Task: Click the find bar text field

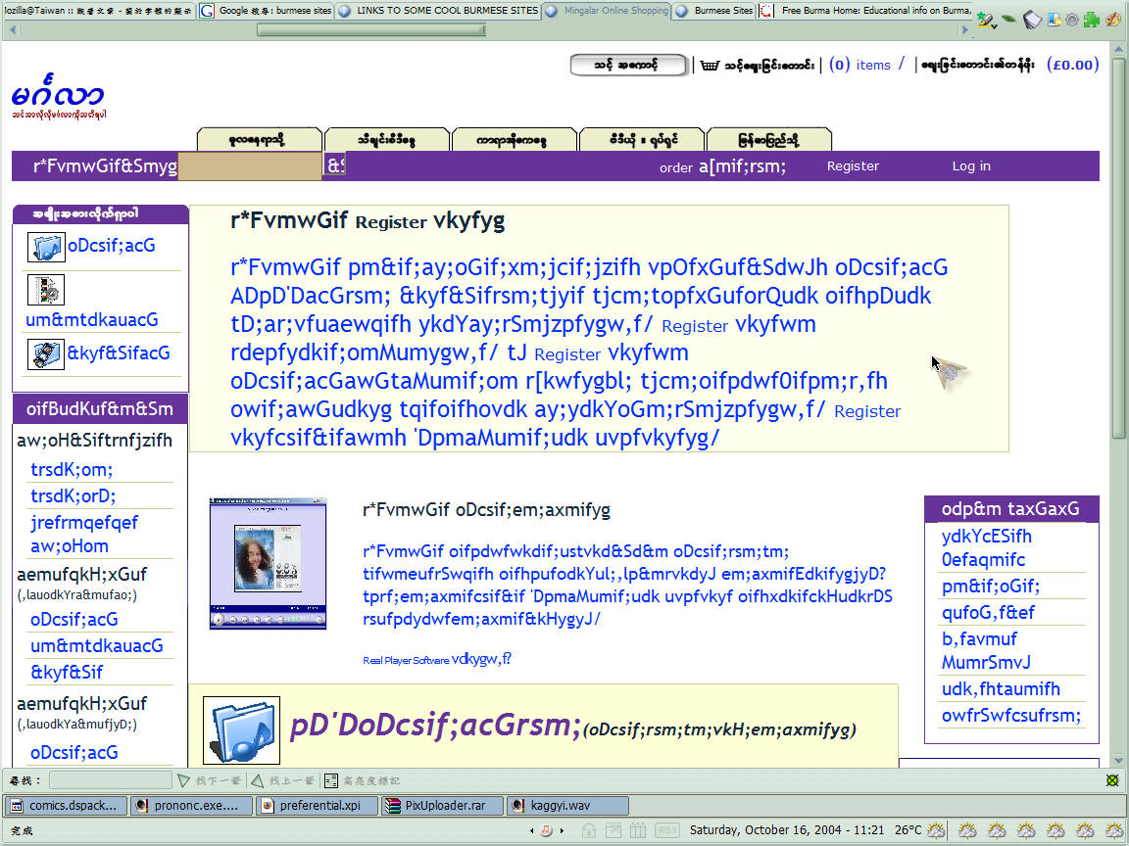Action: (x=110, y=780)
